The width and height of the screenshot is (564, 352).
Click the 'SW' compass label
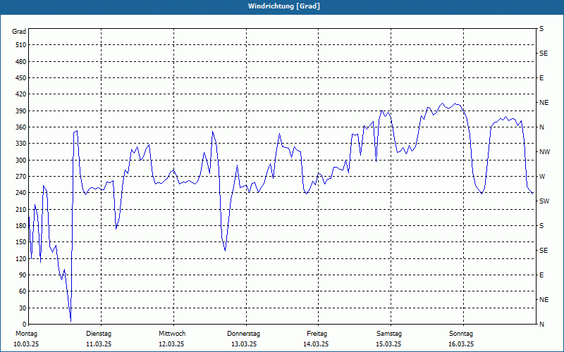point(544,201)
